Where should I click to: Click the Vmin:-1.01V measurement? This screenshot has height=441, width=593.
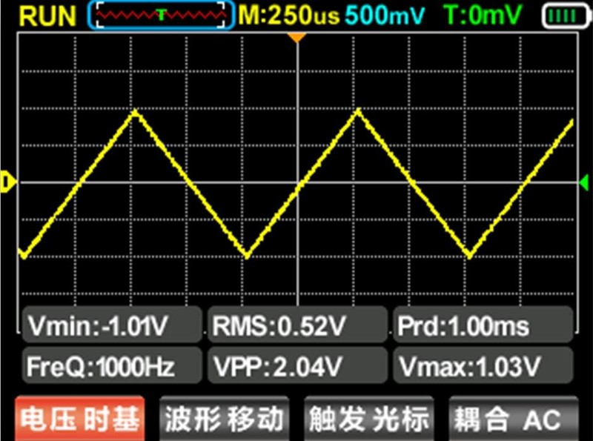click(x=111, y=325)
